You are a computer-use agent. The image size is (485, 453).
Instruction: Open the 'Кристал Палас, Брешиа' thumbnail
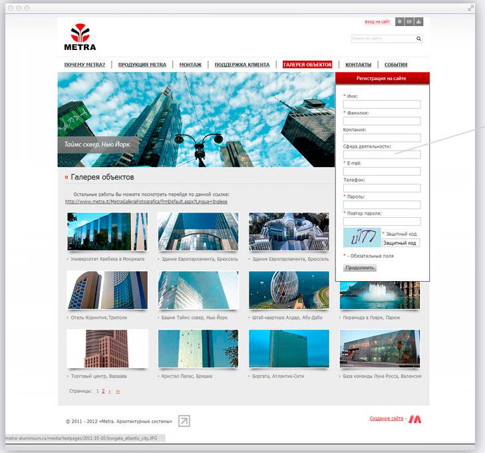point(198,348)
